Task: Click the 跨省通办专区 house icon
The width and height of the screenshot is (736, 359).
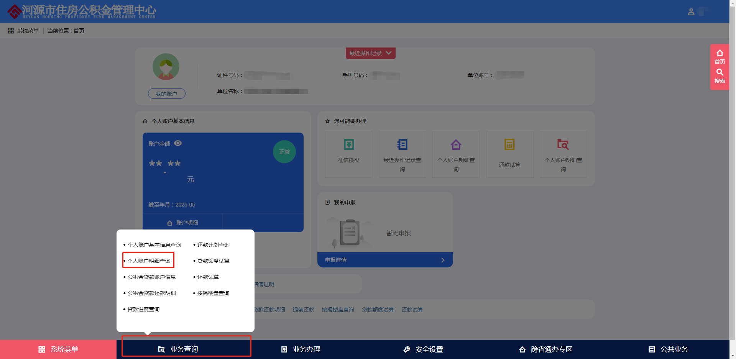Action: pos(522,349)
